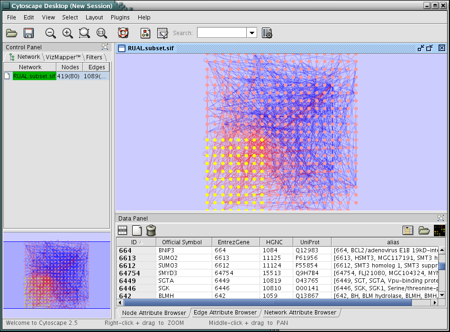Click the select attributes table icon

pos(123,231)
